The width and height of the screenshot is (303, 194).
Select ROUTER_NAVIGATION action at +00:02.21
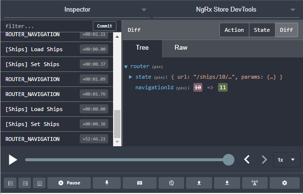[57, 37]
